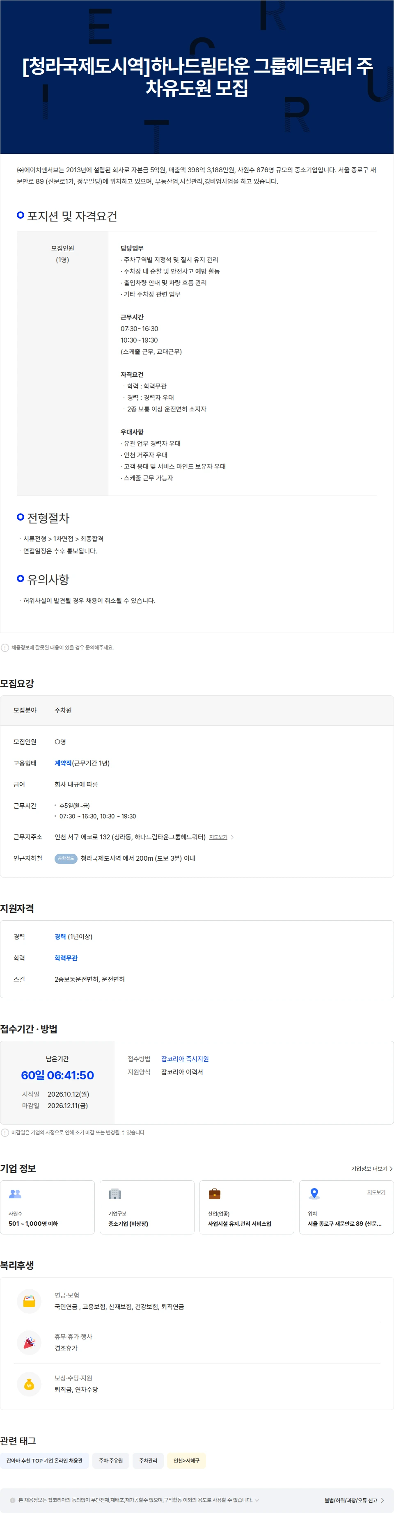Viewport: 394px width, 1513px height.
Task: Click the 모집분야 주차원 row value
Action: 63,710
